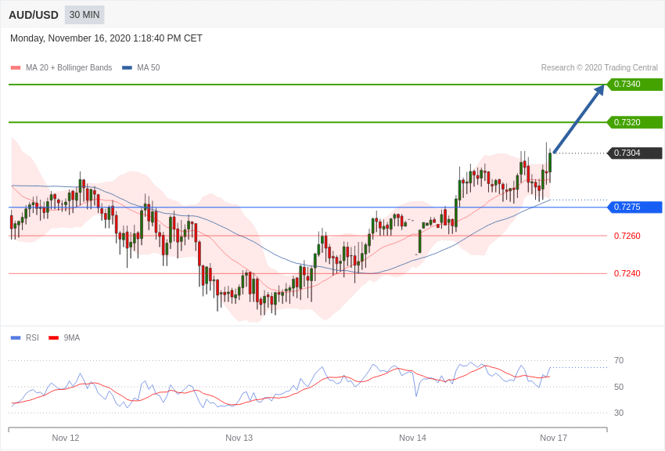Image resolution: width=665 pixels, height=451 pixels.
Task: Click the 0.7240 support level label
Action: coord(627,274)
